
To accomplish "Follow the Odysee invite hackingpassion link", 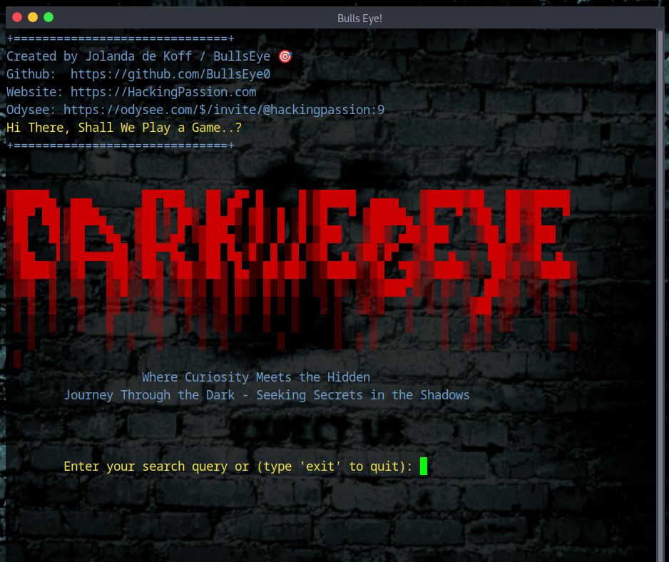I will pyautogui.click(x=223, y=109).
